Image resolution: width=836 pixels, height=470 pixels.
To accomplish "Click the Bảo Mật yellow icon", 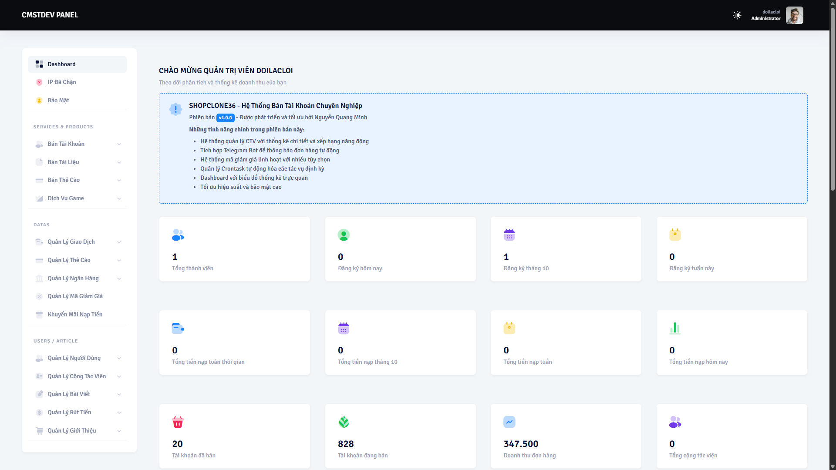I will [x=39, y=101].
